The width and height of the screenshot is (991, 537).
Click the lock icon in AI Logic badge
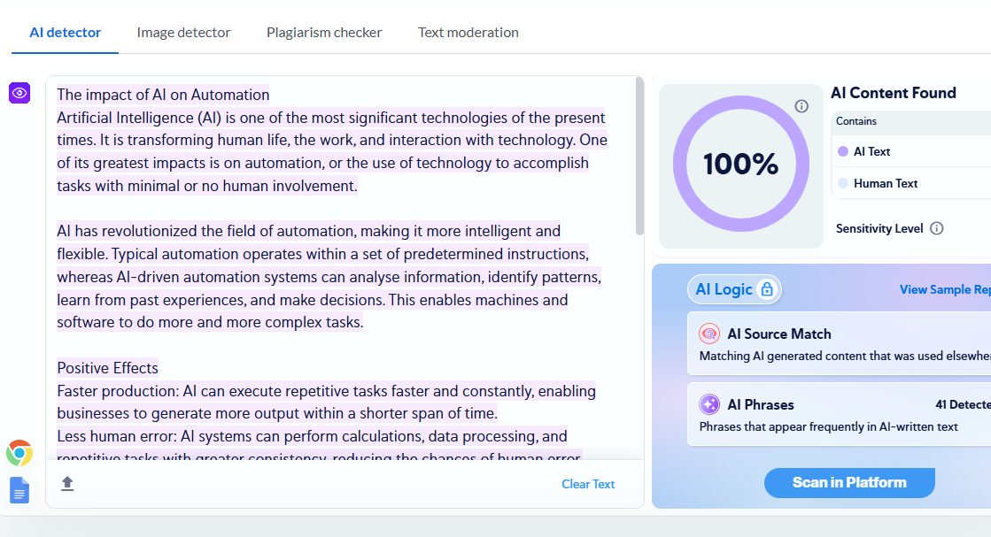pyautogui.click(x=767, y=289)
